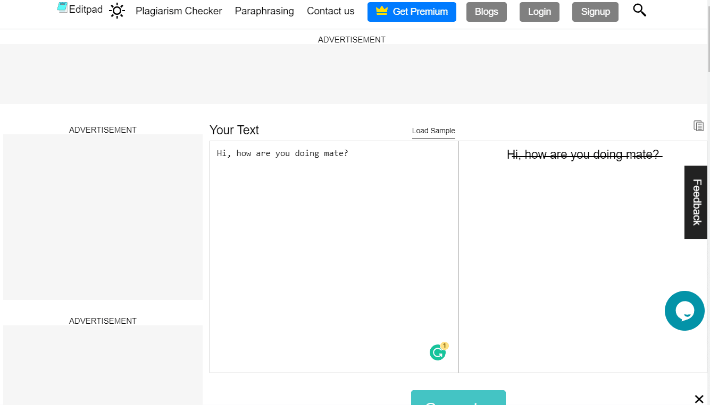Click the Login button
The height and width of the screenshot is (405, 710).
(x=539, y=12)
